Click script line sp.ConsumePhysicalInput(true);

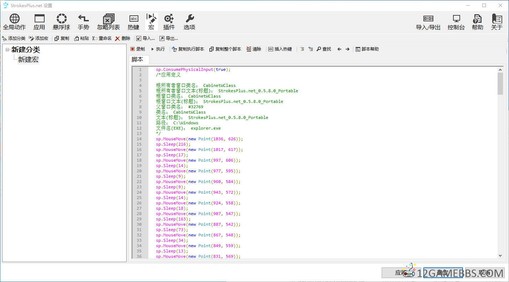click(x=193, y=69)
